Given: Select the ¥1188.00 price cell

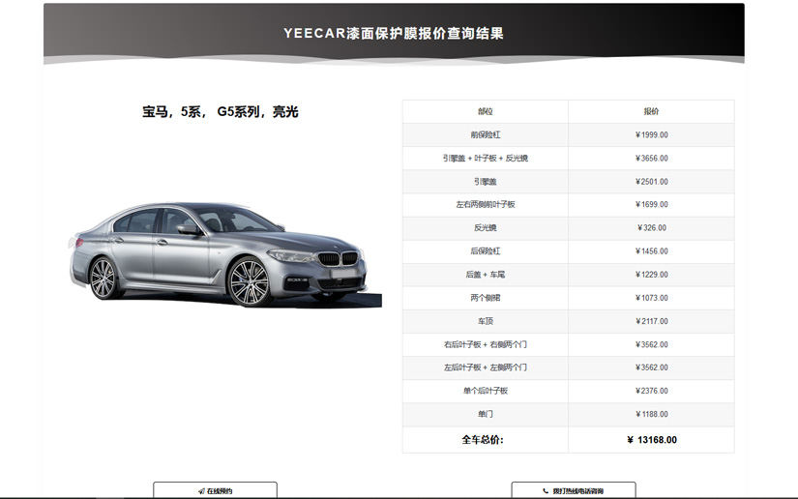Looking at the screenshot, I should pyautogui.click(x=651, y=414).
